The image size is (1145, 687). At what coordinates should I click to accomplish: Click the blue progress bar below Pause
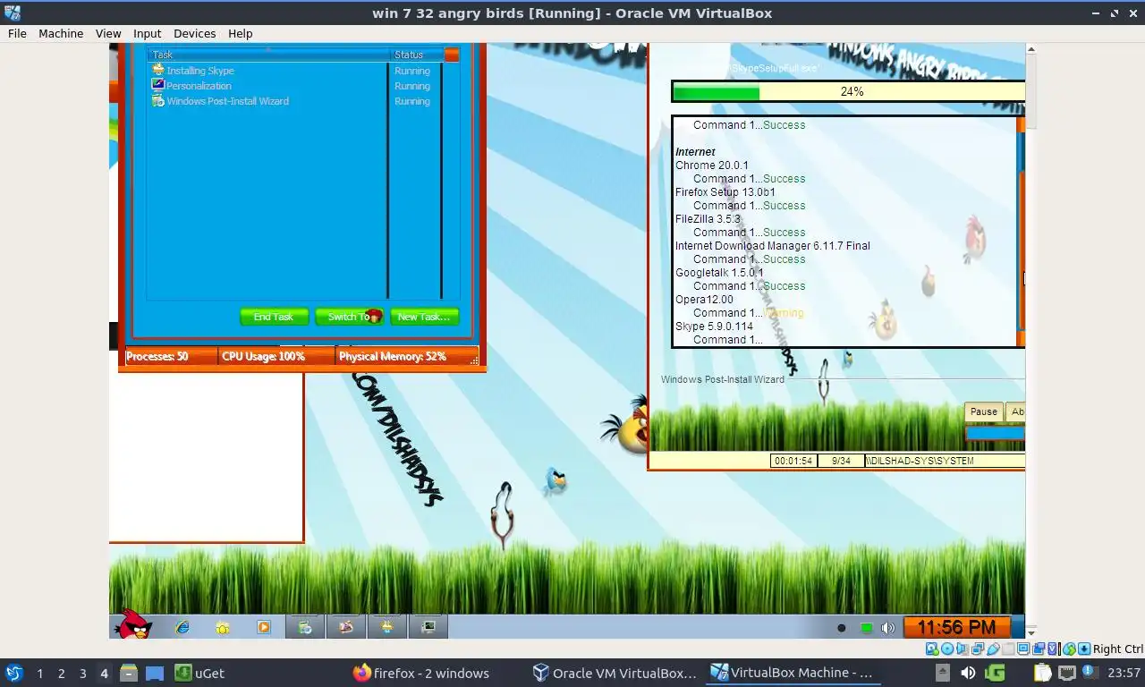coord(995,433)
